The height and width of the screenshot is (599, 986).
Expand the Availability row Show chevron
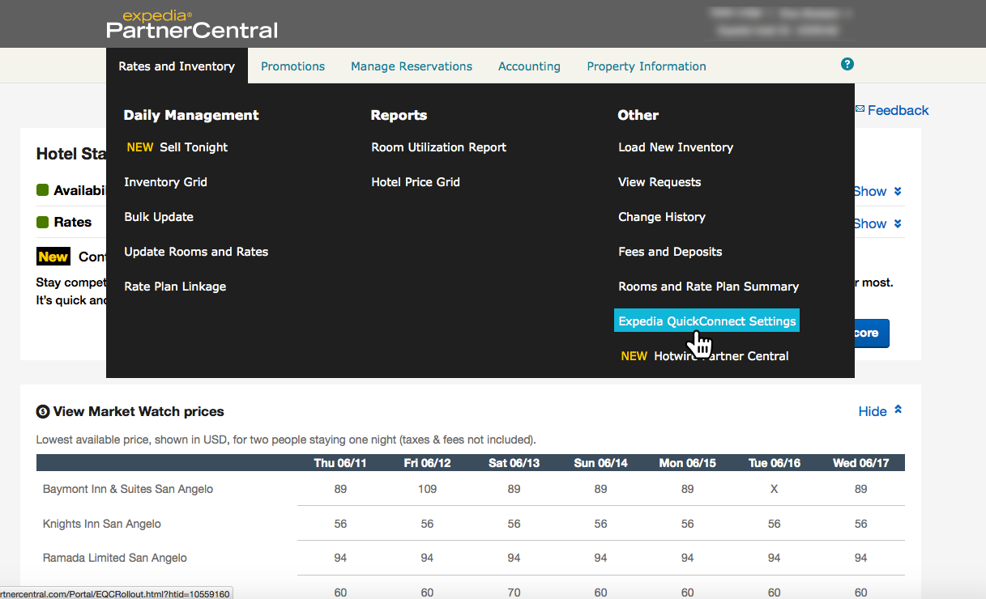(x=898, y=192)
